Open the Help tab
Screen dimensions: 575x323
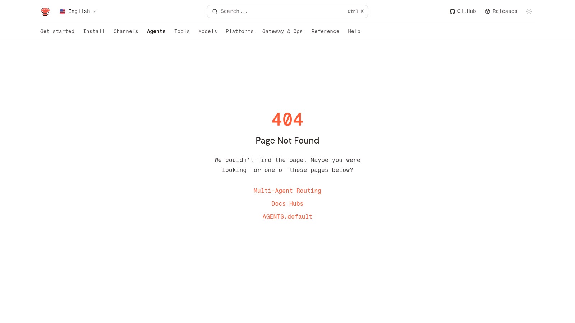(x=354, y=31)
